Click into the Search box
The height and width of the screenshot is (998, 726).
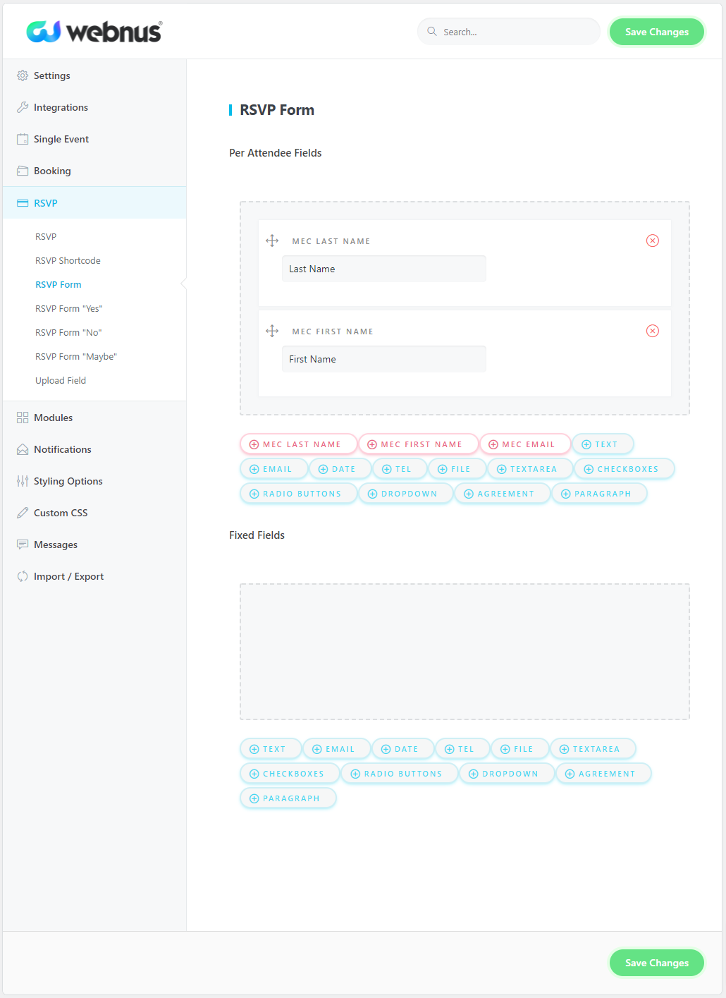pos(509,32)
